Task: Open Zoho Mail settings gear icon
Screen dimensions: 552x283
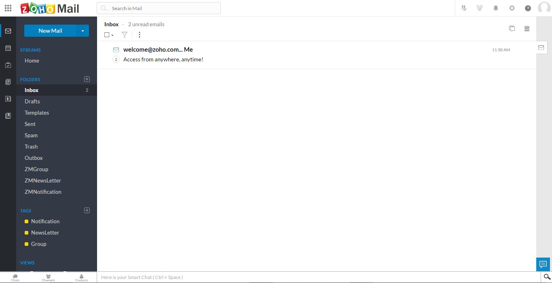Action: (x=512, y=8)
